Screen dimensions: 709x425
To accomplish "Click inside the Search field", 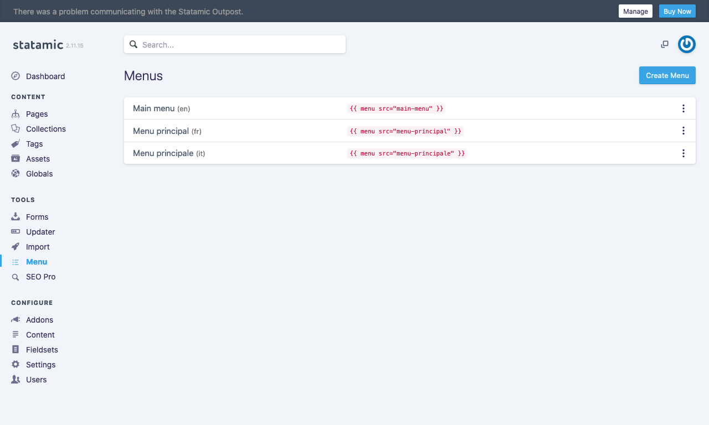I will 234,44.
